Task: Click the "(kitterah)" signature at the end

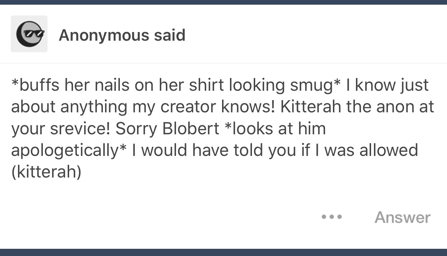Action: 46,172
